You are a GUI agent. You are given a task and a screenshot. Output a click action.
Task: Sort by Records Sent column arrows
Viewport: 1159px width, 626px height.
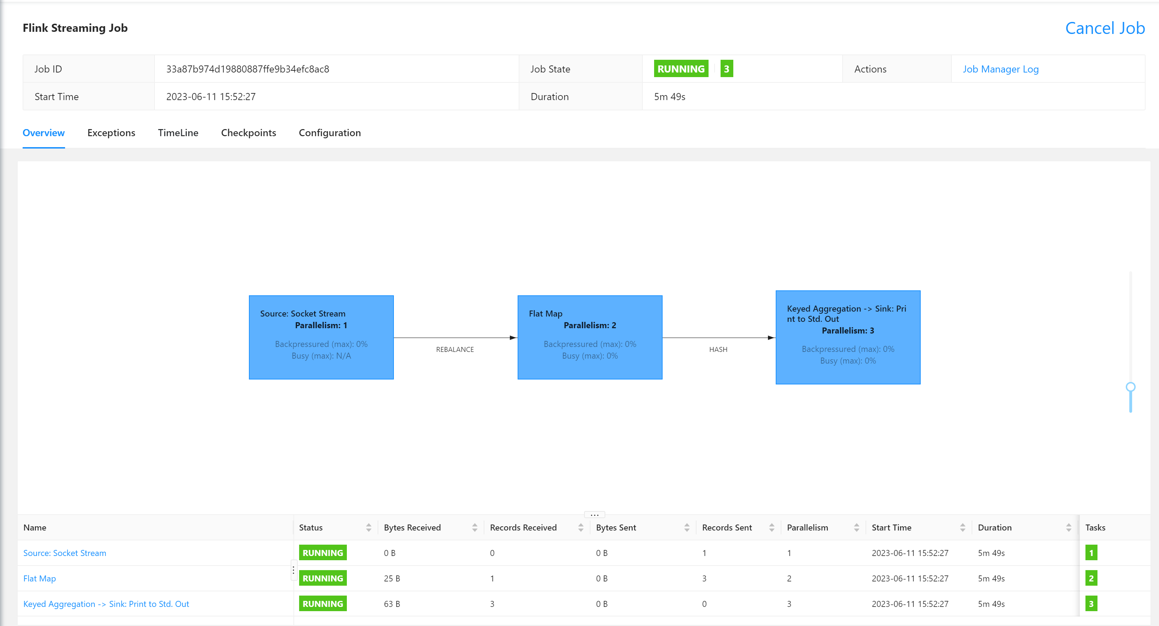(x=771, y=527)
